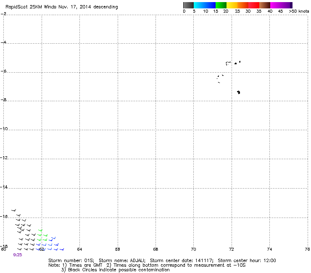
Task: Click the "64" longitude axis label
Action: click(x=79, y=249)
